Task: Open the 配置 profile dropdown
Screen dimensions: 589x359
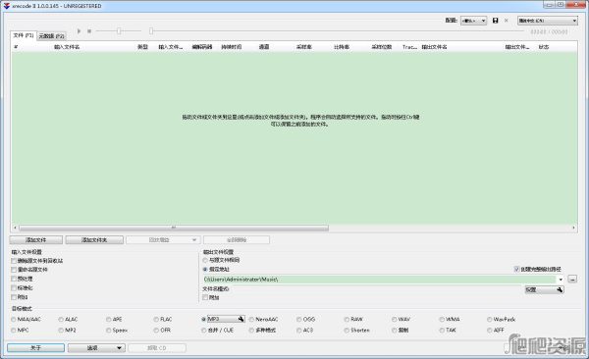Action: tap(474, 21)
